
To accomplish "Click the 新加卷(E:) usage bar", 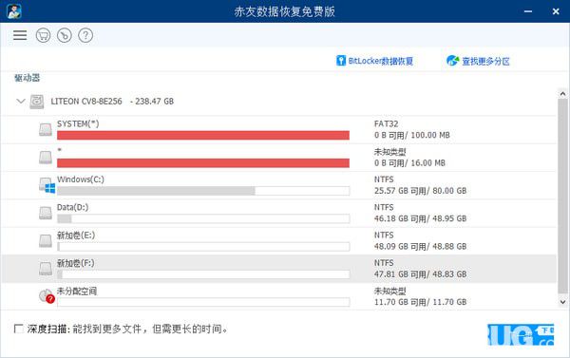I will click(203, 246).
